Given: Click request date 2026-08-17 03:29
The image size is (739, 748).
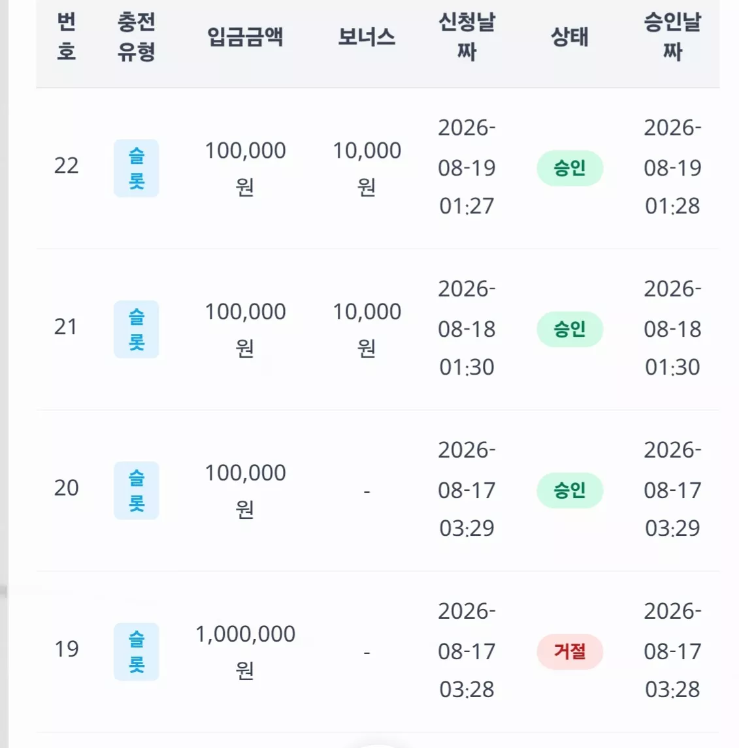Looking at the screenshot, I should point(467,489).
